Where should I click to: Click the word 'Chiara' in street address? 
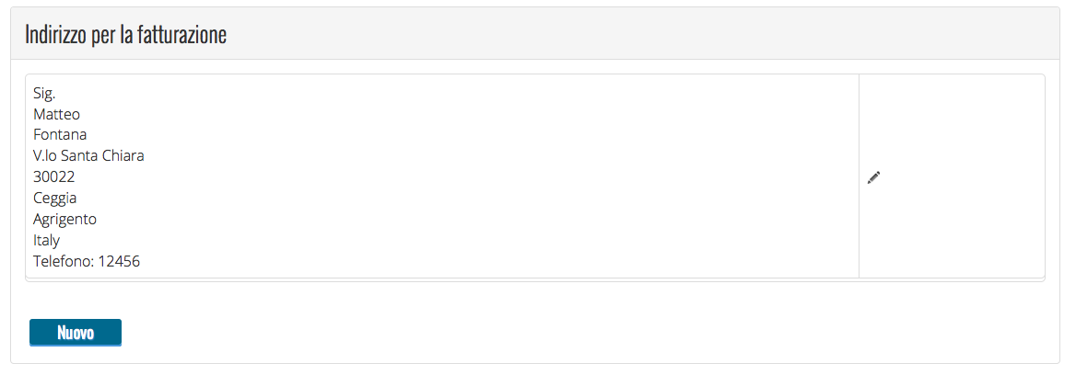(x=123, y=156)
